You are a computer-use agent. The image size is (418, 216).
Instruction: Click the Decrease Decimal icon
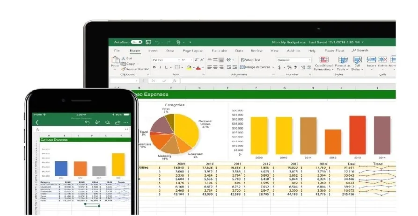(308, 68)
